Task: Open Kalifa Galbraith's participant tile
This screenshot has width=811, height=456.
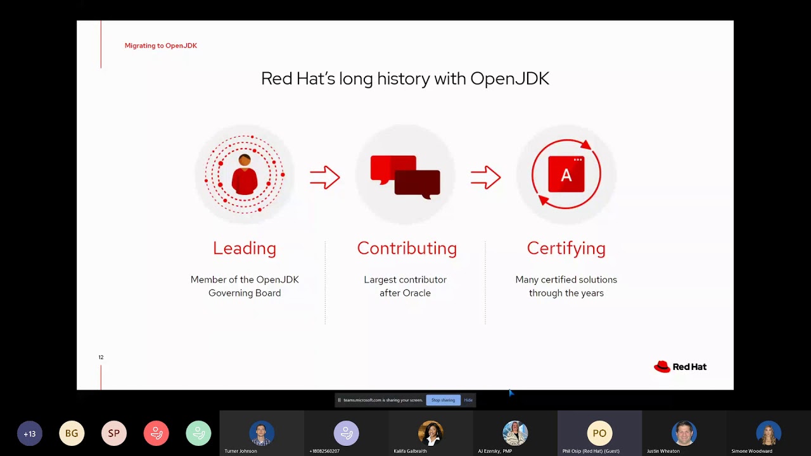Action: click(x=431, y=433)
